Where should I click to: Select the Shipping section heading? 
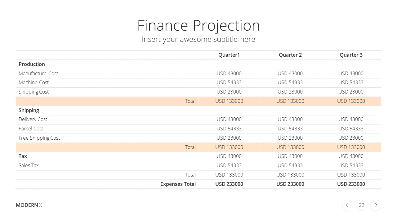(29, 110)
